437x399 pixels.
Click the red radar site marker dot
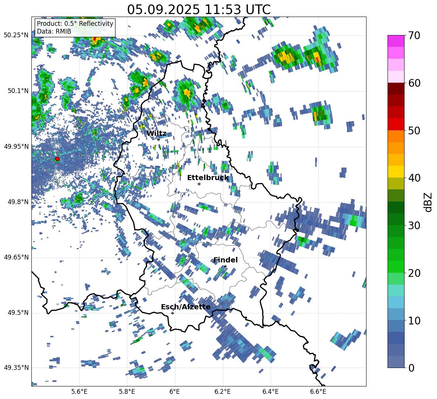point(57,159)
